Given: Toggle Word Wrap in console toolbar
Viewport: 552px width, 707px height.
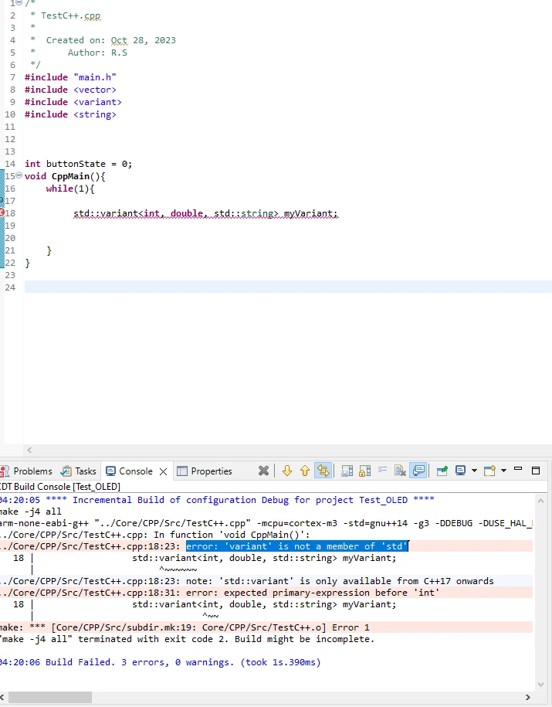Looking at the screenshot, I should pos(383,471).
